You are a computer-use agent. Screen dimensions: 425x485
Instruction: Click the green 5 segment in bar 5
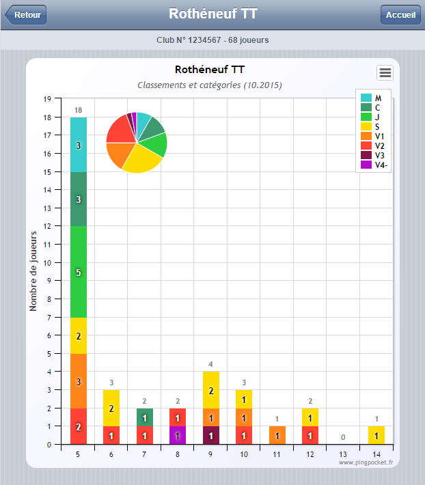79,272
